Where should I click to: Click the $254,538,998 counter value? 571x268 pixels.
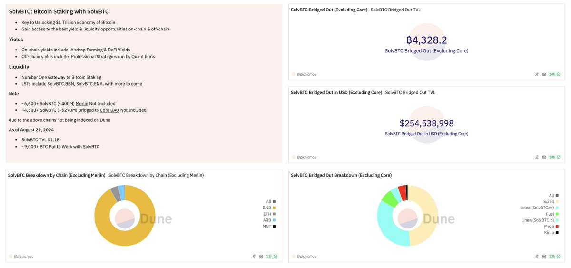coord(427,123)
